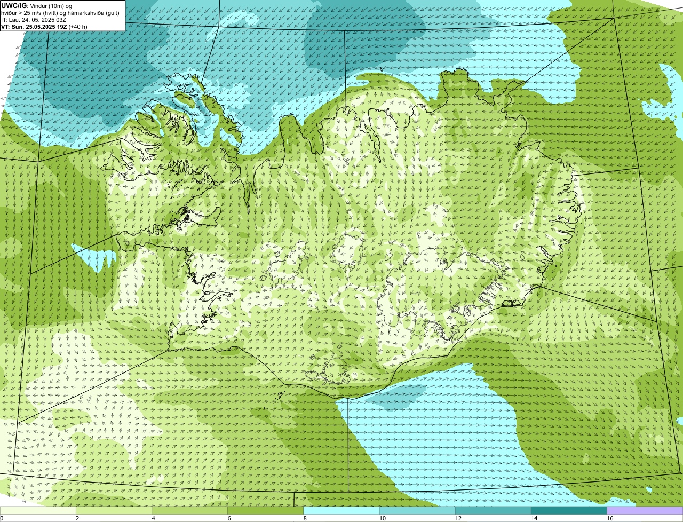Click the "0" label on the color scale
The image size is (683, 522).
pyautogui.click(x=2, y=518)
